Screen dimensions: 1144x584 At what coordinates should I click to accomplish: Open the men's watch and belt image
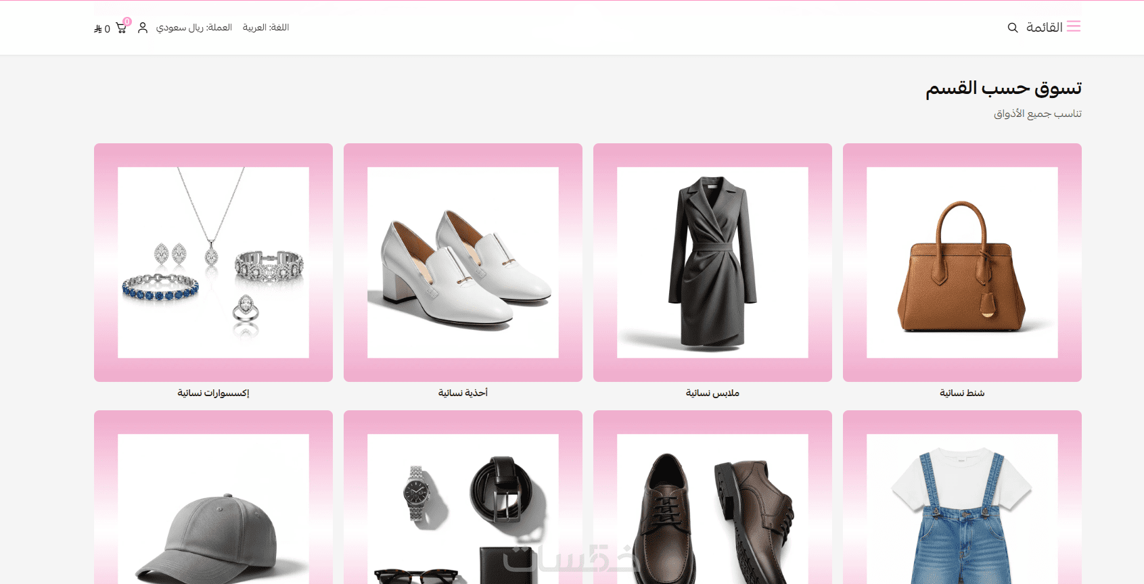click(463, 497)
